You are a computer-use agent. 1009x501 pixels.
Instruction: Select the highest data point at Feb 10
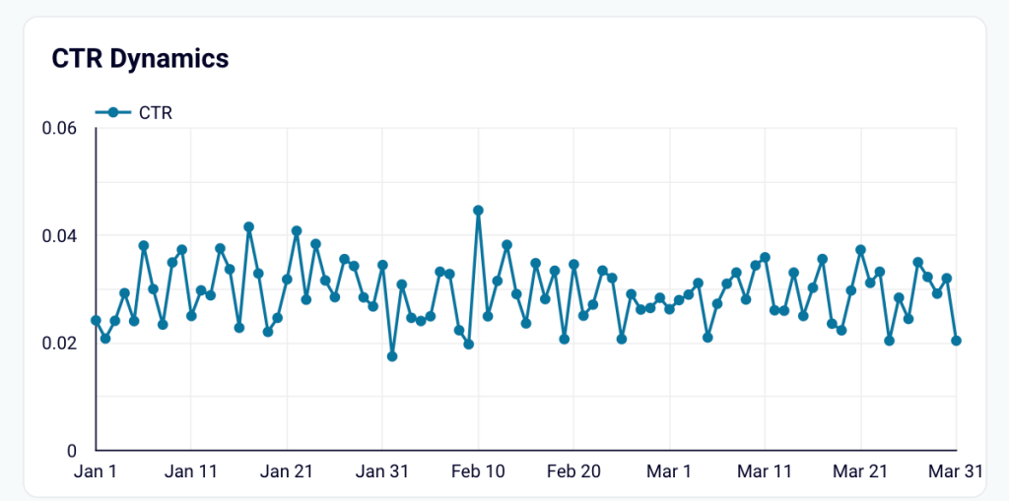point(478,210)
